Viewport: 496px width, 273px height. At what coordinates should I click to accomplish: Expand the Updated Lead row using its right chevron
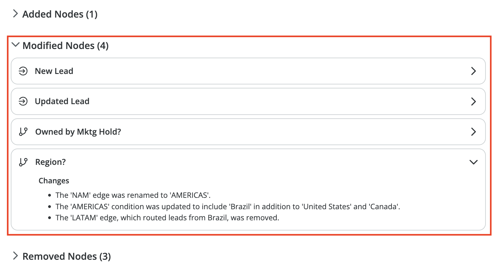tap(473, 101)
